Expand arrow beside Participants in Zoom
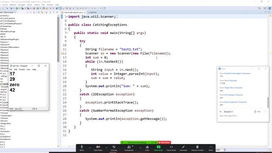This screenshot has width=272, height=153. pos(140,148)
